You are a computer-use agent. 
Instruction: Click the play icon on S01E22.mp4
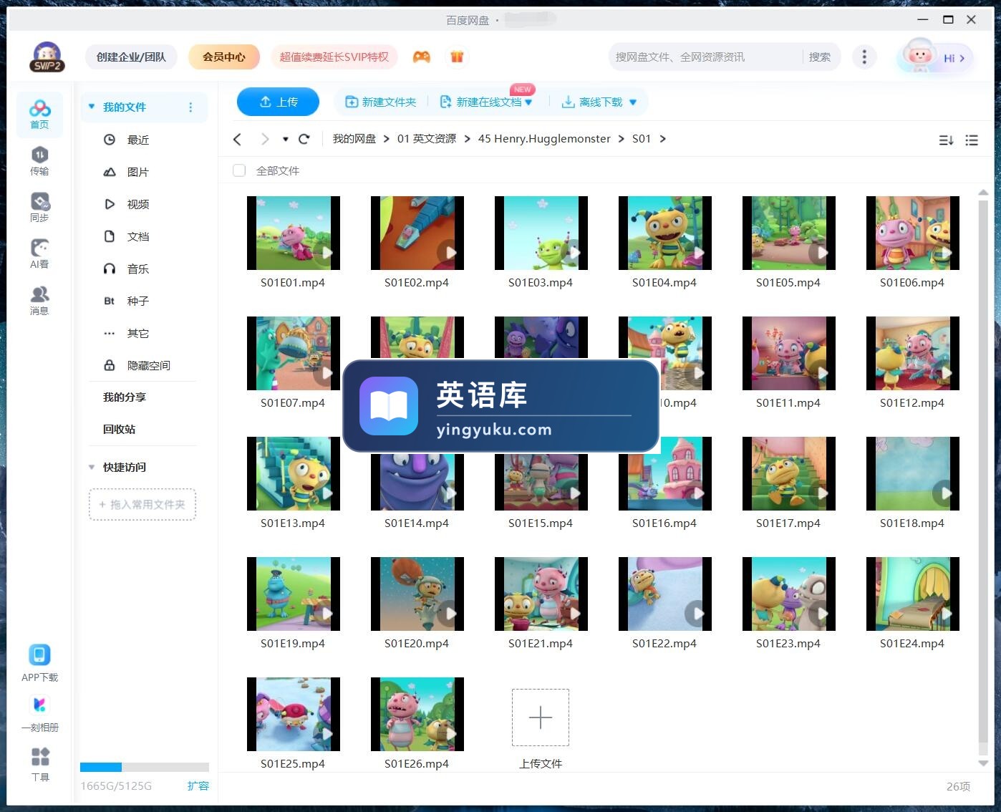point(697,614)
